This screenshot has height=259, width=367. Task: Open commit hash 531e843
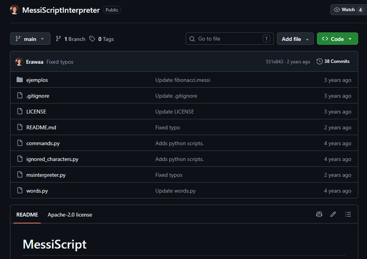274,62
